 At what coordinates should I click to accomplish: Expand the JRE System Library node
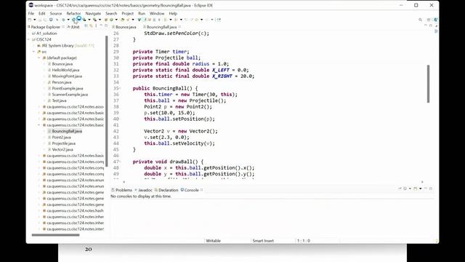tap(34, 45)
